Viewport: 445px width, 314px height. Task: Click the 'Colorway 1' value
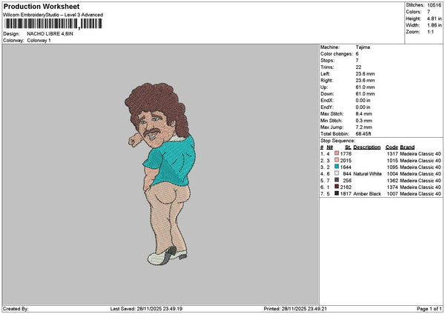click(39, 41)
